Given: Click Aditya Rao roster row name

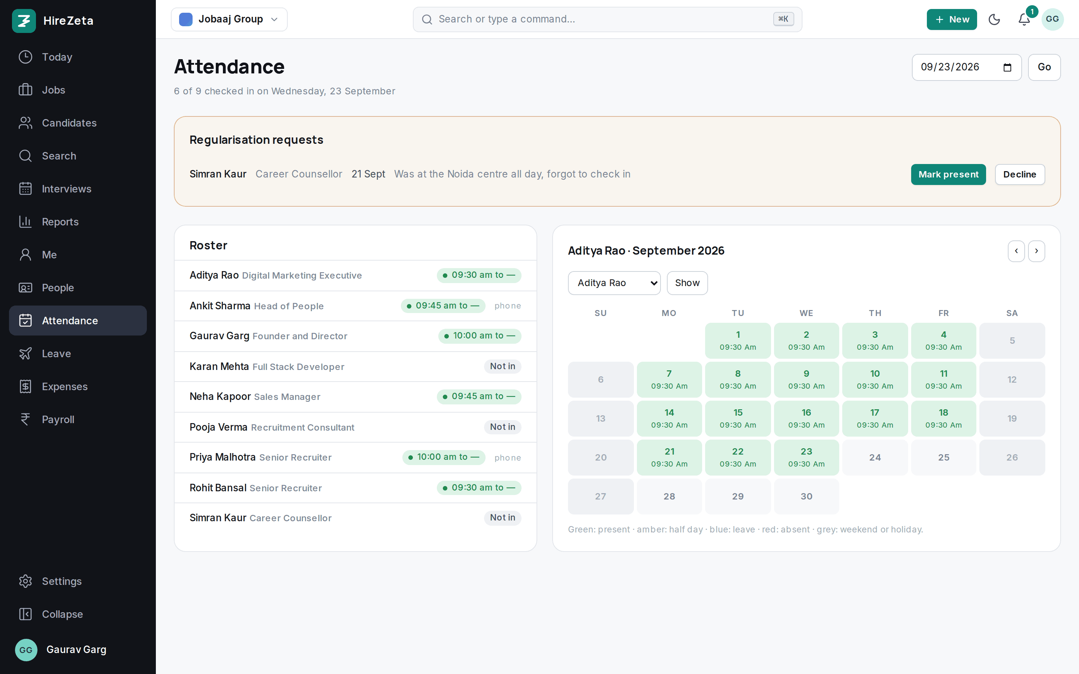Looking at the screenshot, I should pos(214,276).
